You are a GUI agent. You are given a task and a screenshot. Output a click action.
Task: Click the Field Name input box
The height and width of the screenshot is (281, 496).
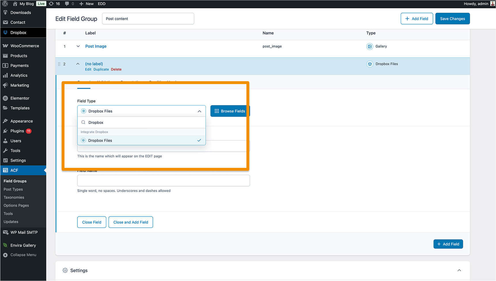[x=164, y=181]
